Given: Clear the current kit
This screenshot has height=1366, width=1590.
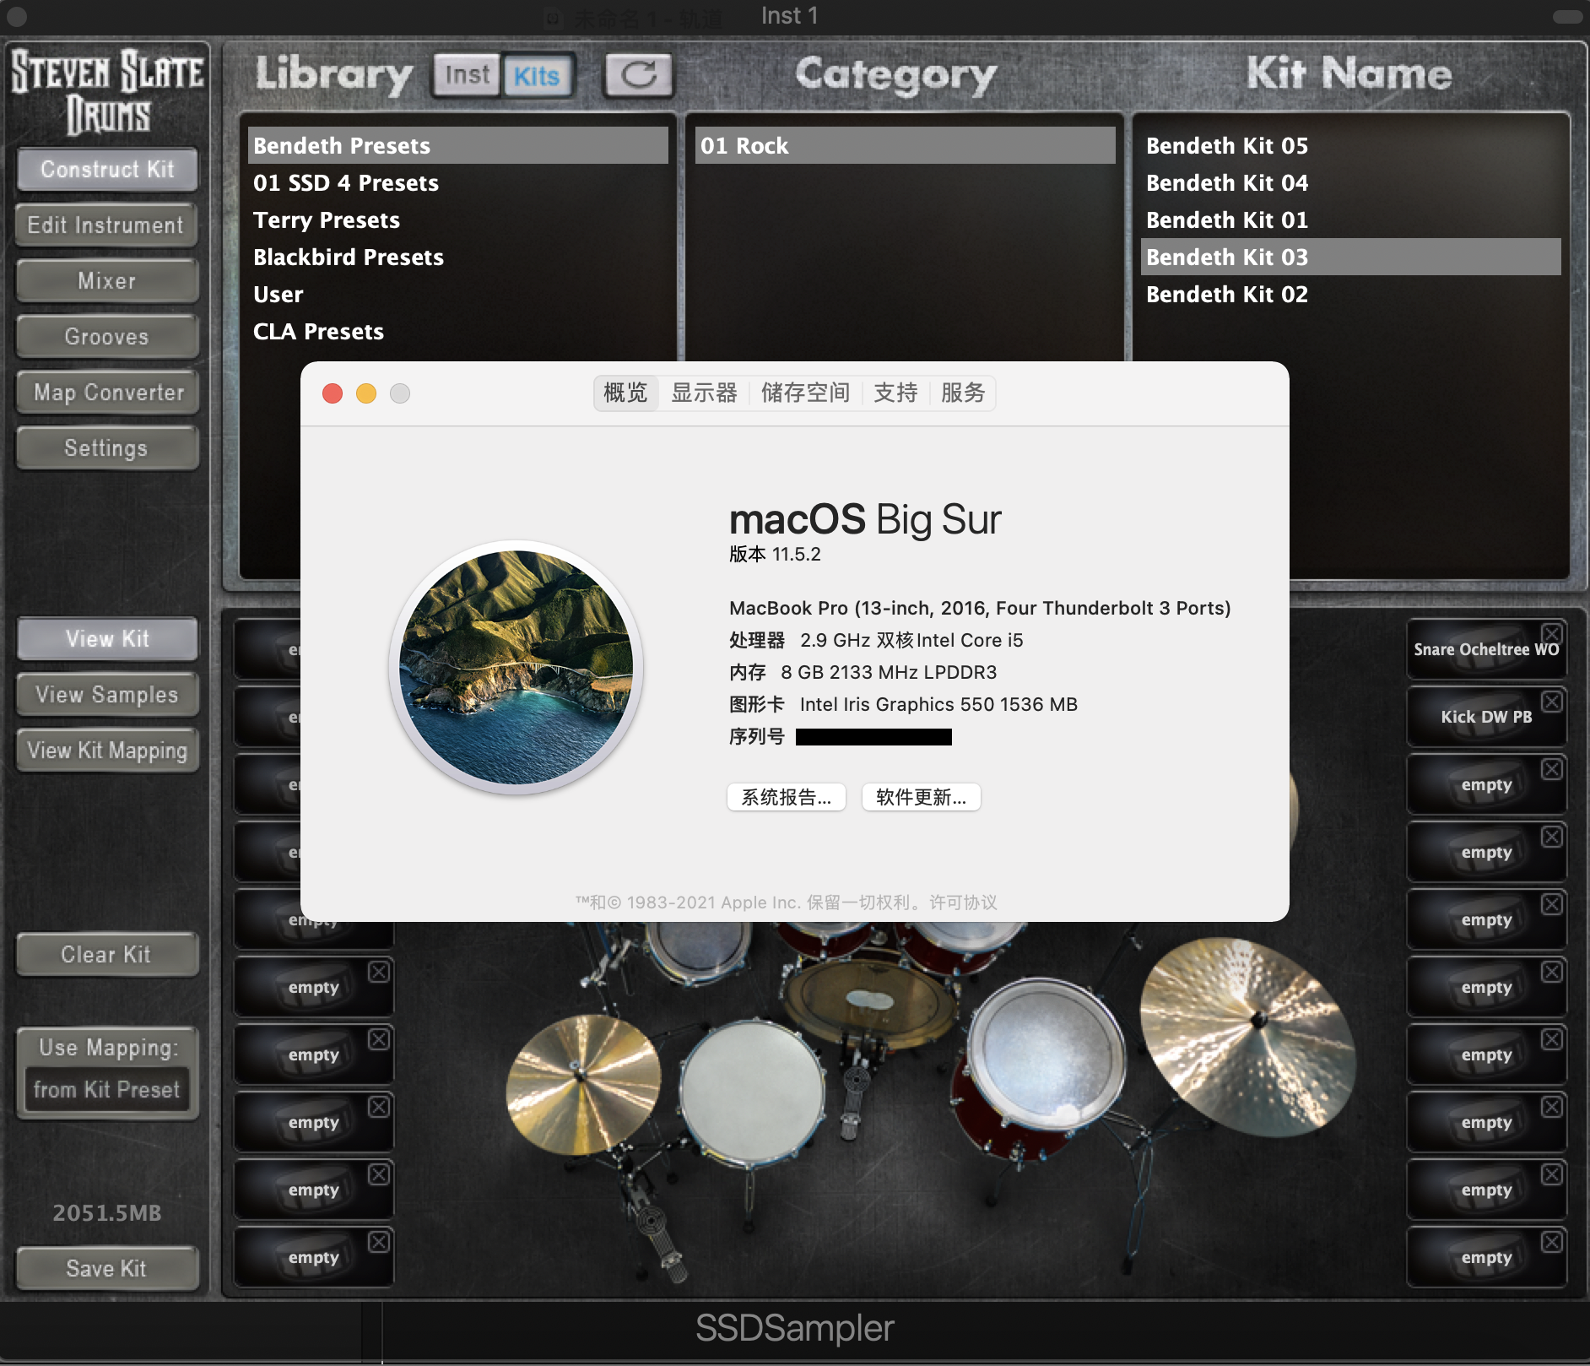Looking at the screenshot, I should tap(107, 955).
